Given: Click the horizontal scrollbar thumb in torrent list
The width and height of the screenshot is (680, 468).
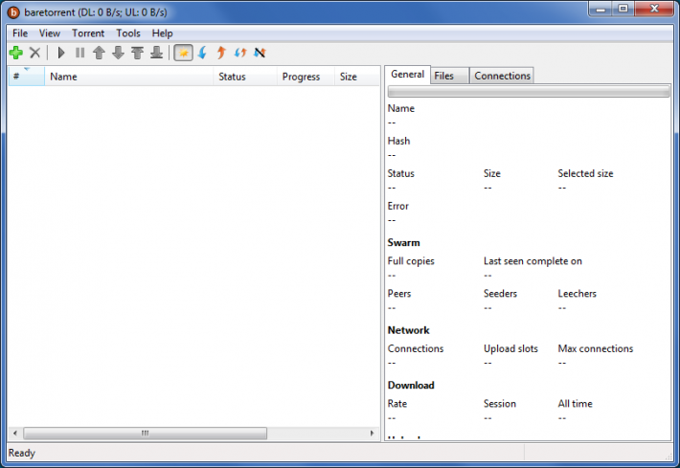Looking at the screenshot, I should pos(146,433).
